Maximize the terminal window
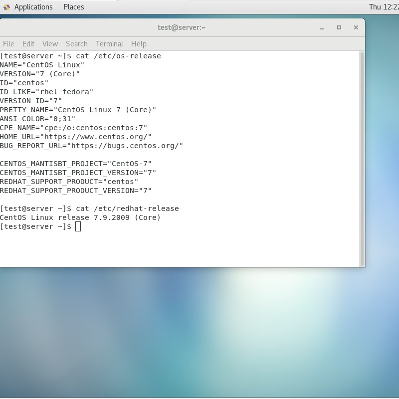The height and width of the screenshot is (399, 399). click(339, 27)
